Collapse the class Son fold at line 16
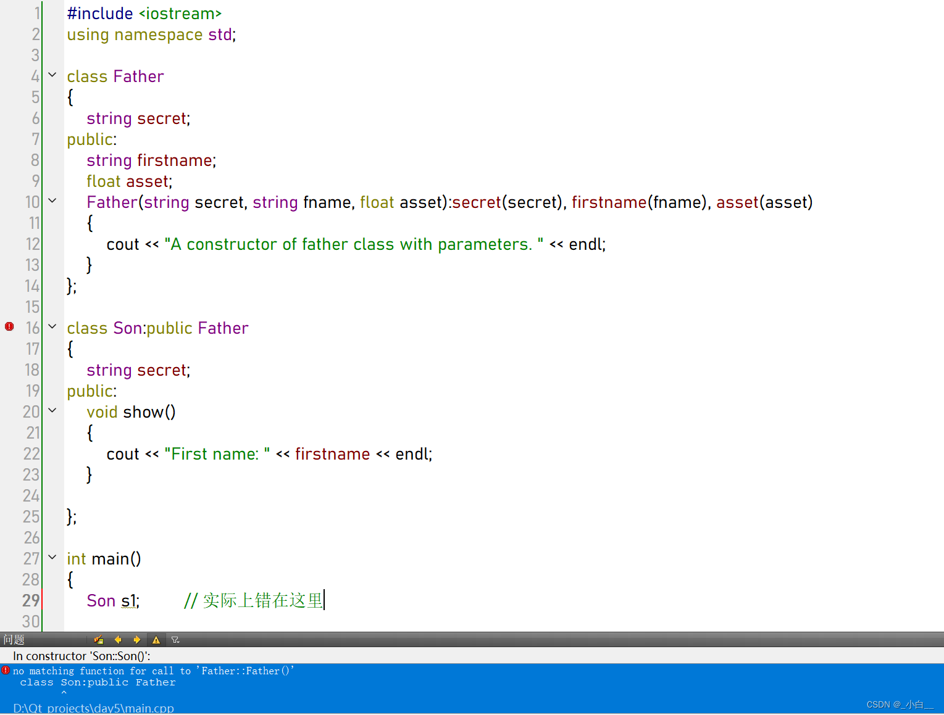This screenshot has height=715, width=944. point(52,326)
